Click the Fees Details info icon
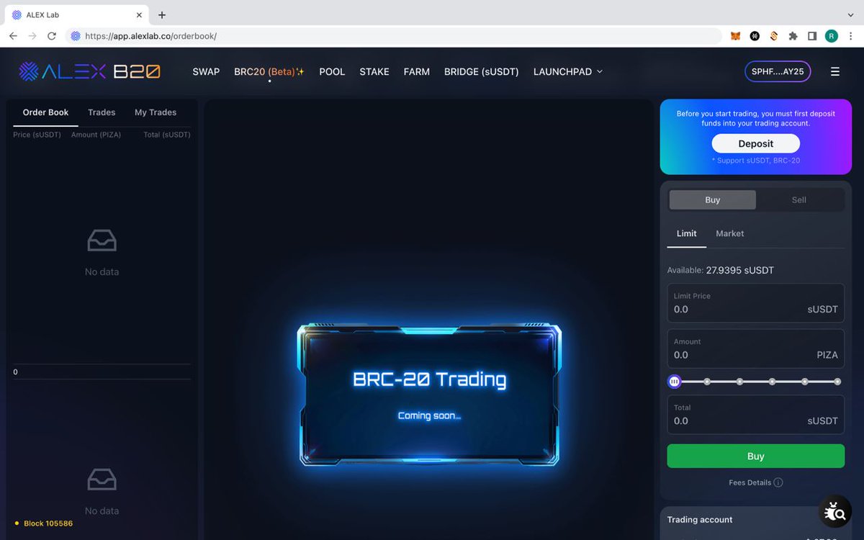864x540 pixels. point(778,482)
